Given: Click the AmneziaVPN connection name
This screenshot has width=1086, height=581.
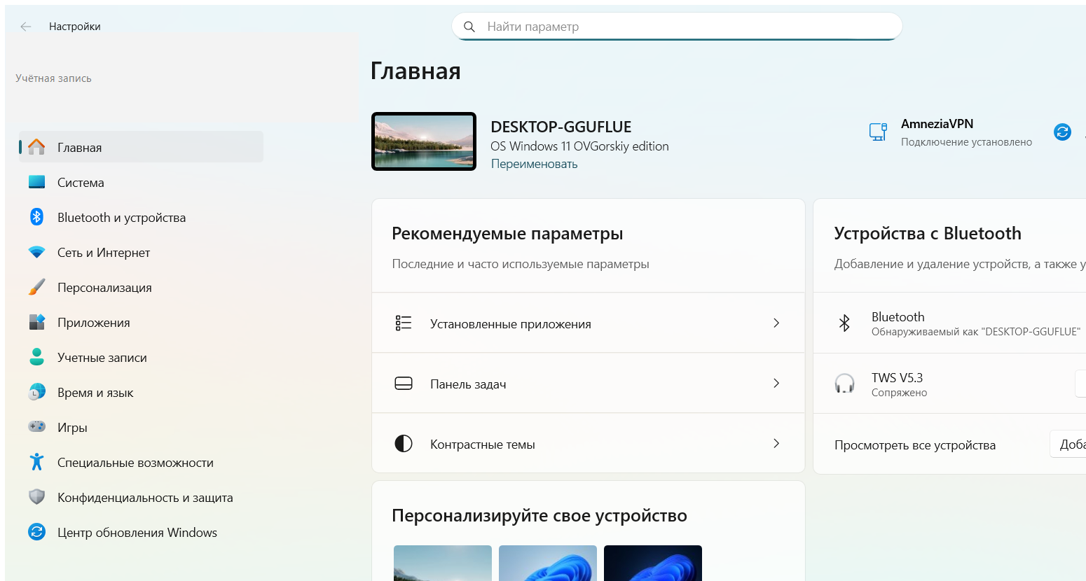Looking at the screenshot, I should (x=937, y=124).
